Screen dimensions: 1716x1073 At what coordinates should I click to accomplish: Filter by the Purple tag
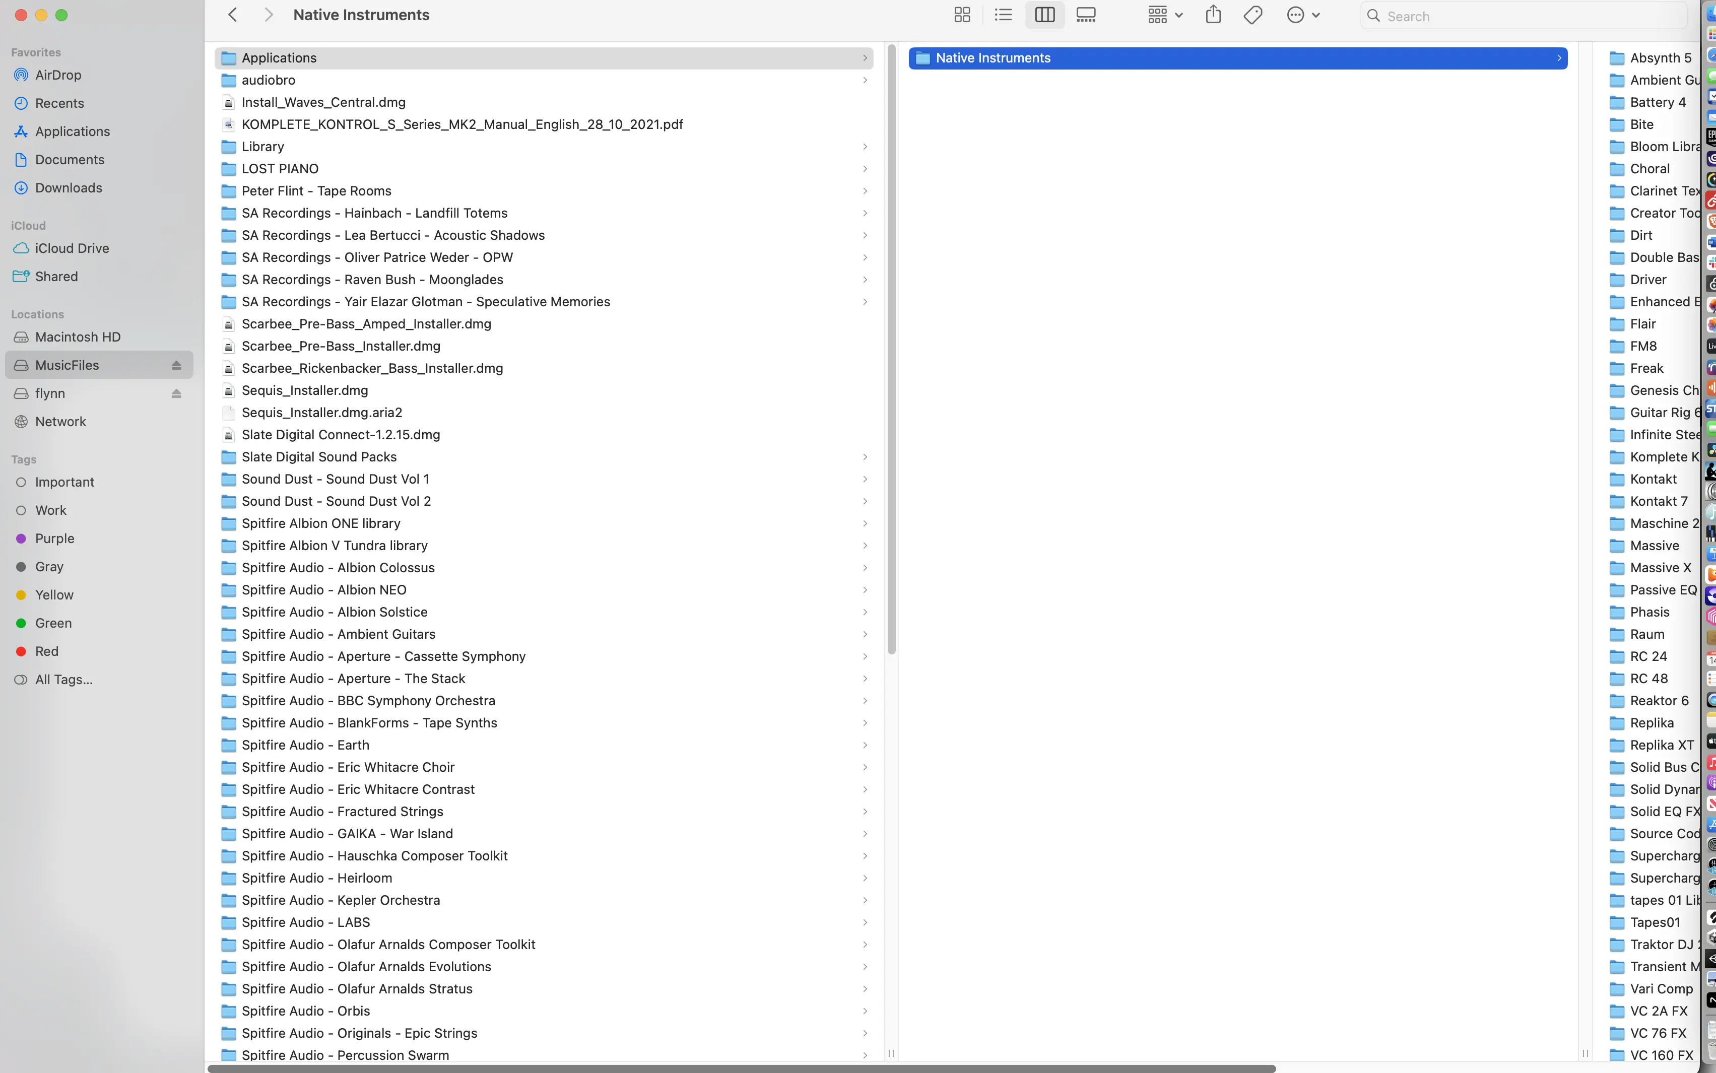point(54,539)
